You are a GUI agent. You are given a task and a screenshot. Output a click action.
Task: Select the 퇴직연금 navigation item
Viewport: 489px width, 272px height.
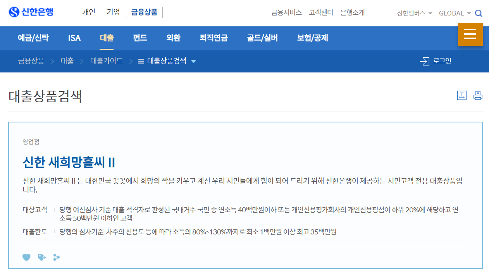coord(215,38)
